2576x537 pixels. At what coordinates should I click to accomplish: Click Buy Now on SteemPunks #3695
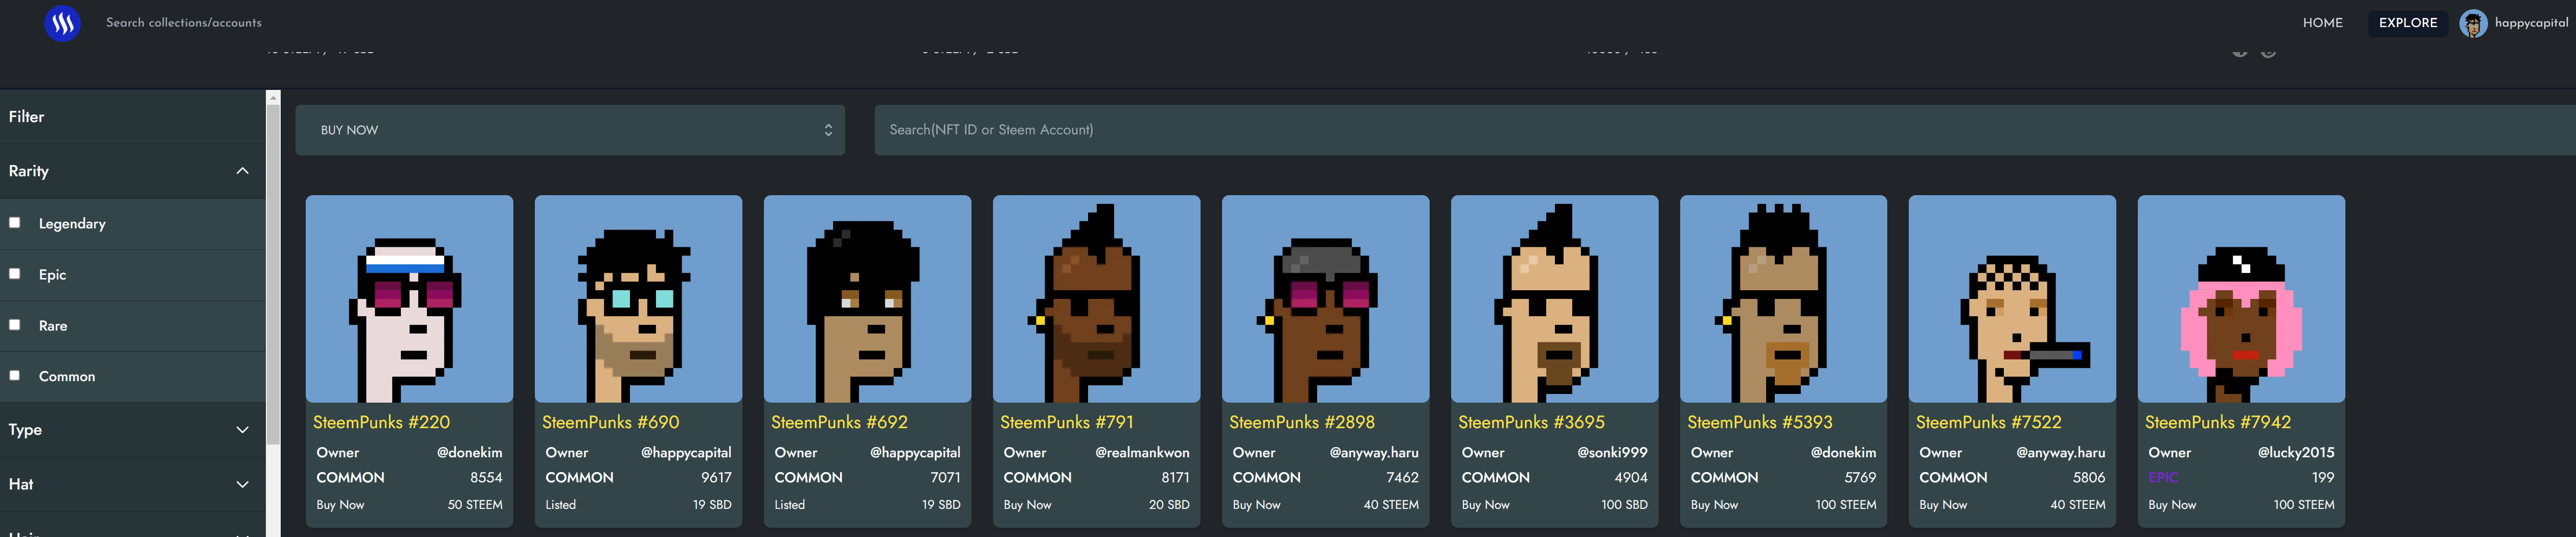1485,505
